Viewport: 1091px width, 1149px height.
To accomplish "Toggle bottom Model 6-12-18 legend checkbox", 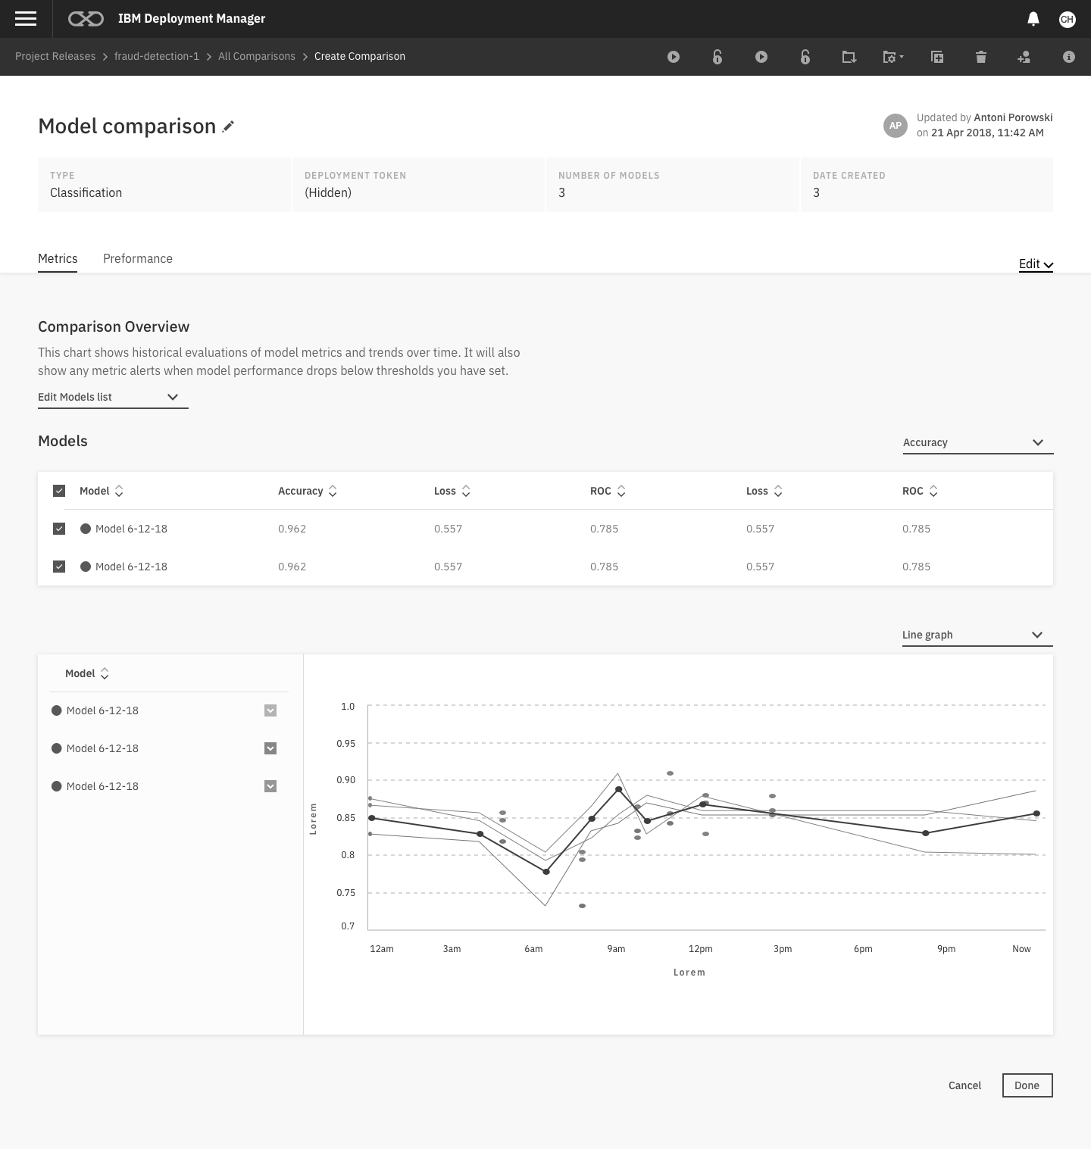I will (x=270, y=786).
